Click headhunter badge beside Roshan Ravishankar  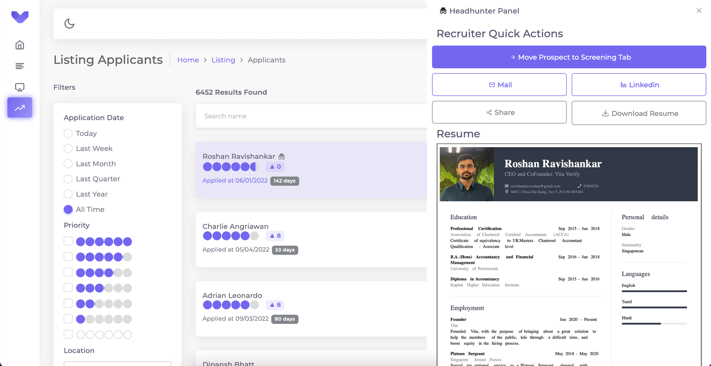tap(282, 157)
